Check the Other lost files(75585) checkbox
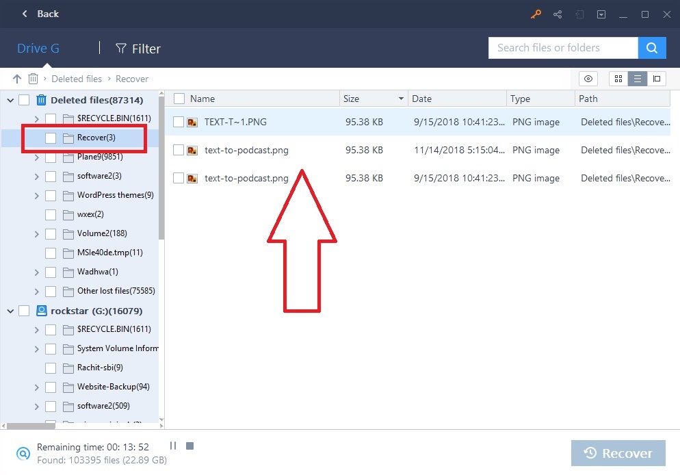Screen dimensions: 680x475 51,291
